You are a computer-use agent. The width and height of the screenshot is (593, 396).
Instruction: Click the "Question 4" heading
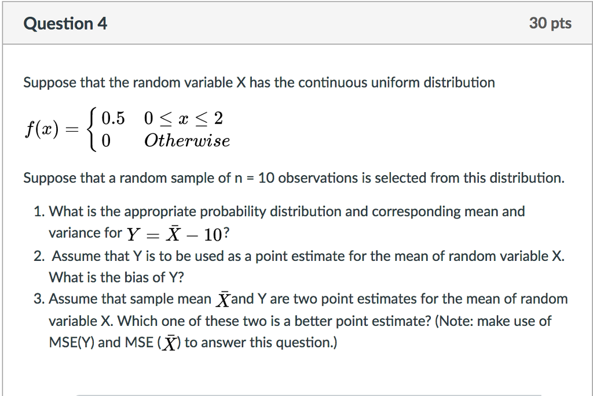[x=65, y=23]
